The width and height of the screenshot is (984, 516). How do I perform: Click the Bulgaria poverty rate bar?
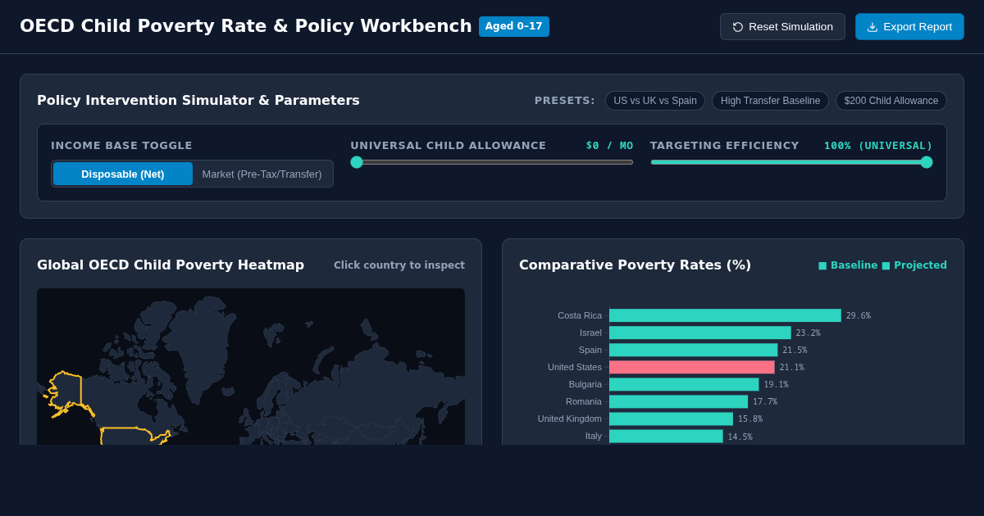[684, 384]
